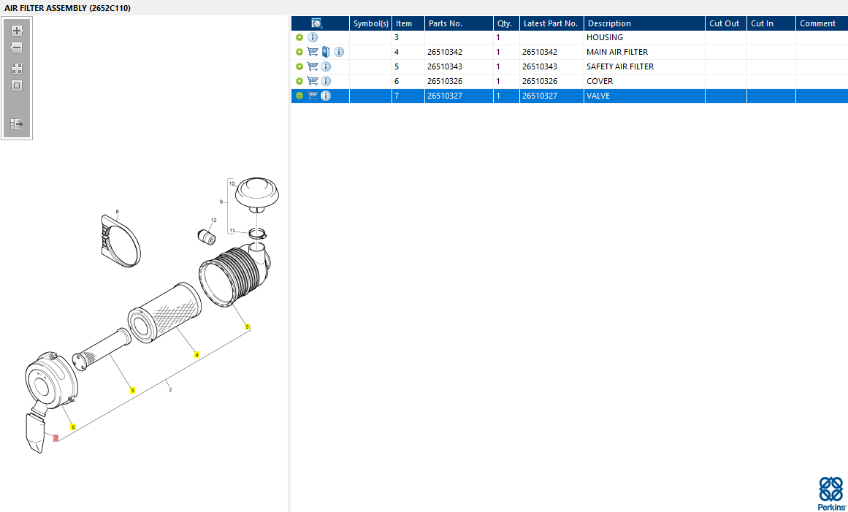Click the list export arrow icon
Image resolution: width=848 pixels, height=512 pixels.
17,124
